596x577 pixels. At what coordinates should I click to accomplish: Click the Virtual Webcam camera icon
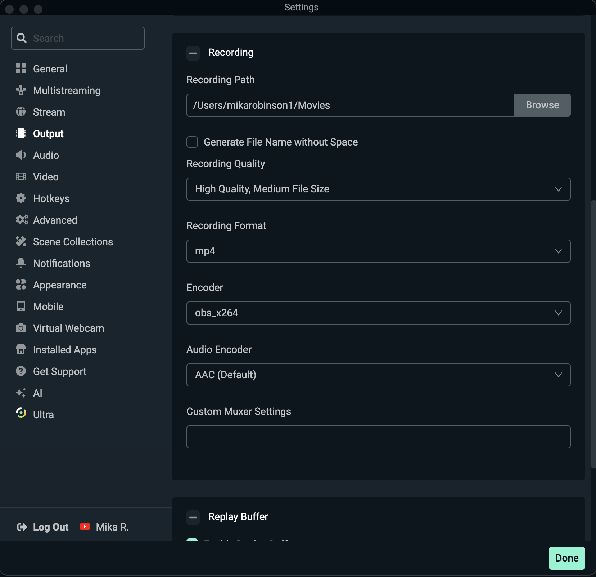click(21, 328)
